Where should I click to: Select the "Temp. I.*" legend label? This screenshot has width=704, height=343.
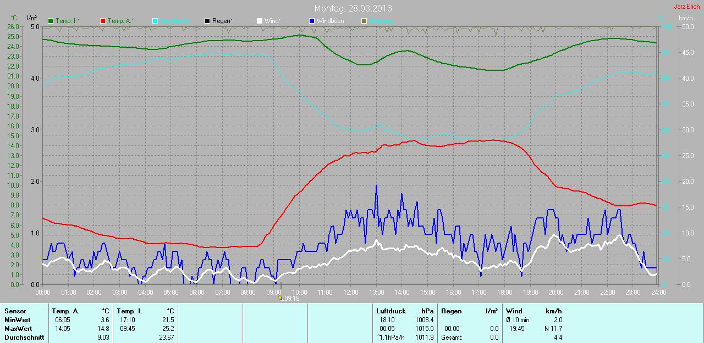[68, 21]
